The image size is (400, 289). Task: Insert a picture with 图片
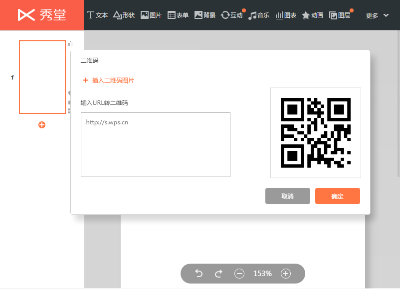pos(151,15)
